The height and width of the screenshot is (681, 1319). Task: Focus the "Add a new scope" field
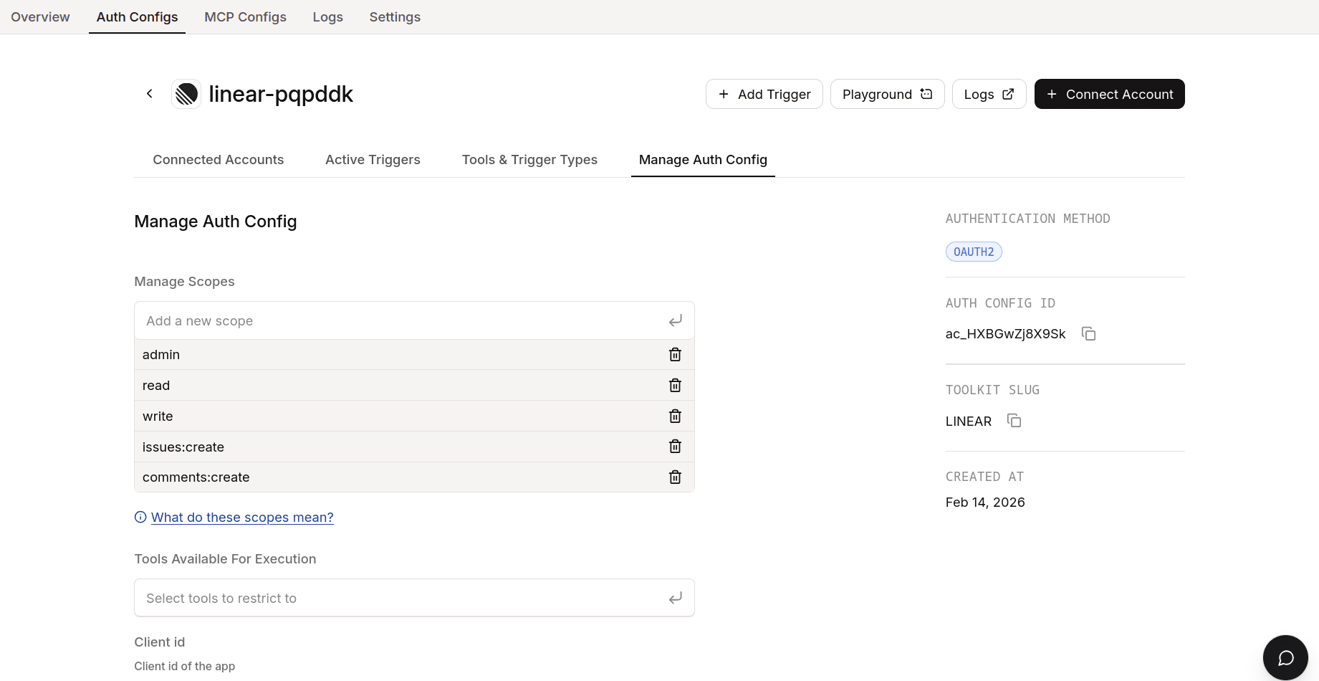(x=401, y=321)
